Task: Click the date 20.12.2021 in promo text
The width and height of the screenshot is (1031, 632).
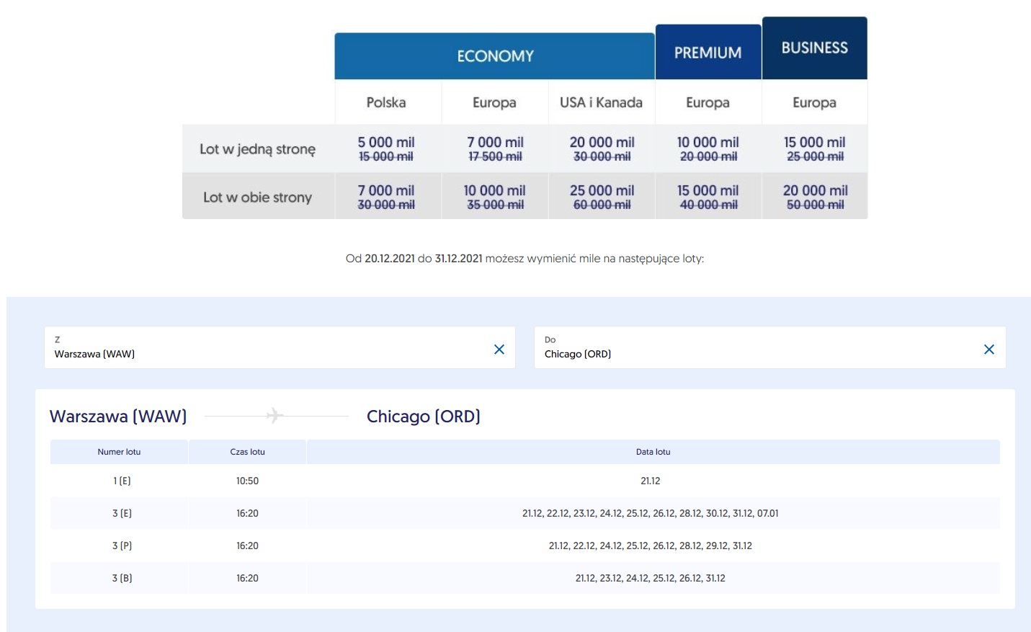Action: (389, 259)
